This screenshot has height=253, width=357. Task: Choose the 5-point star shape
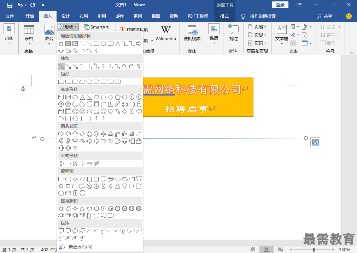coord(82,208)
